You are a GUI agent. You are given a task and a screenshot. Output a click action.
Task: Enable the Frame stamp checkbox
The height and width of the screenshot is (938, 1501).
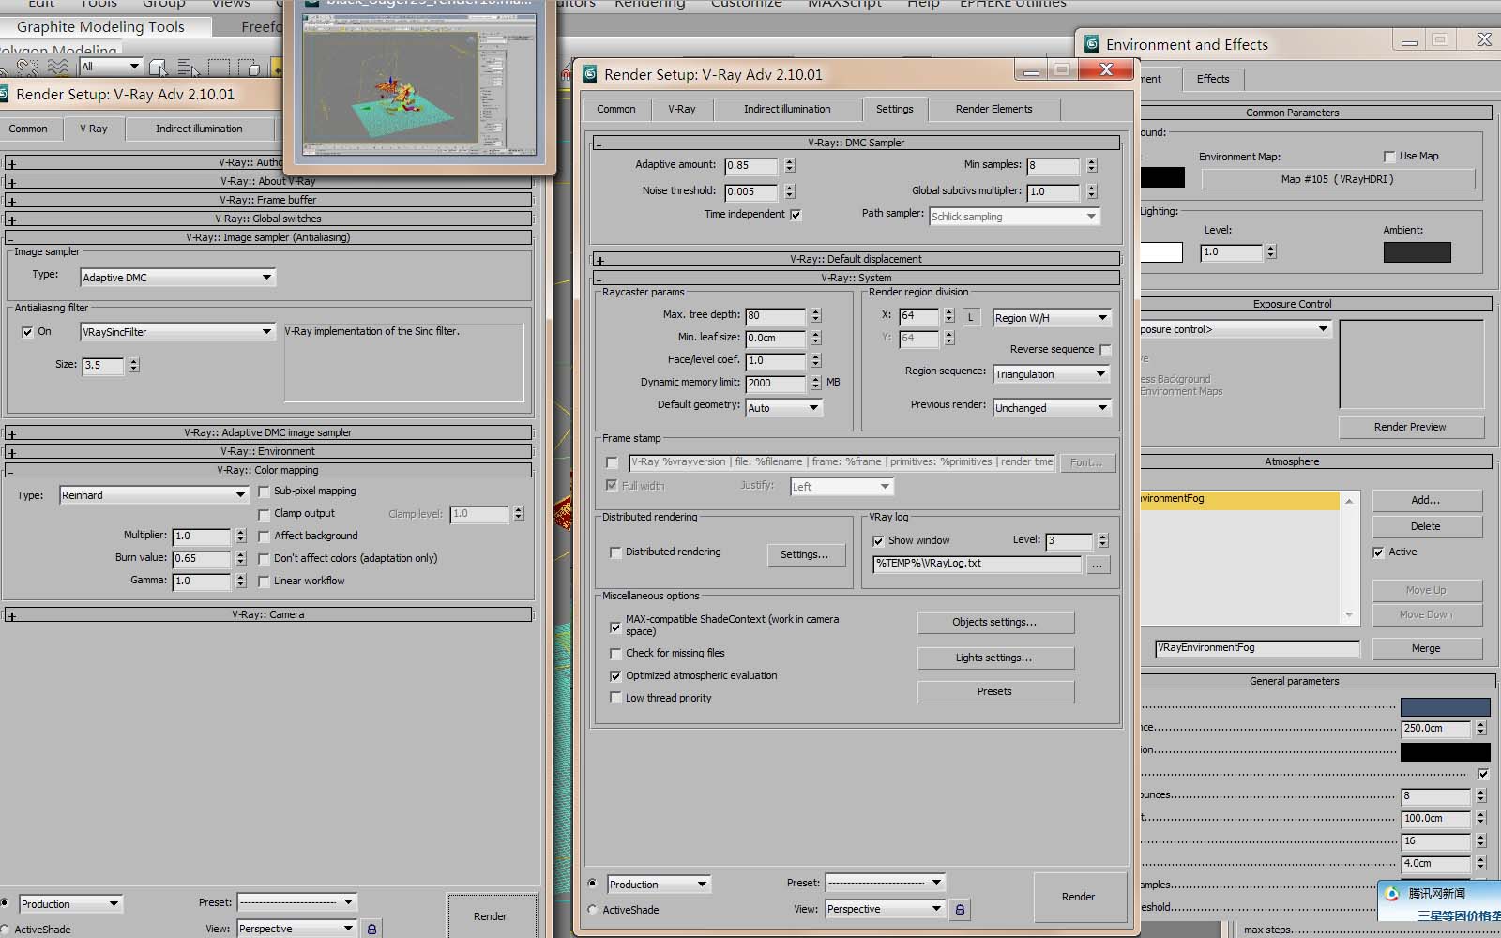coord(612,462)
